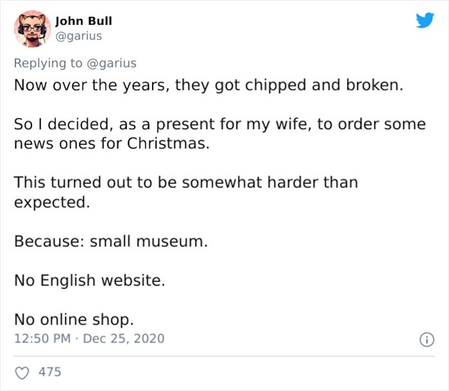The width and height of the screenshot is (449, 391).
Task: Click the "Replying to" label text
Action: (x=48, y=63)
